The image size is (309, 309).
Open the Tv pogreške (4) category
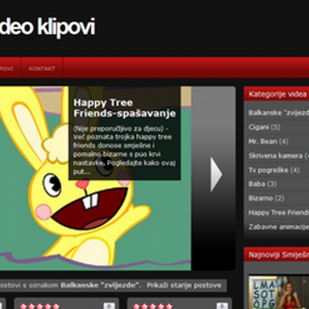point(274,170)
